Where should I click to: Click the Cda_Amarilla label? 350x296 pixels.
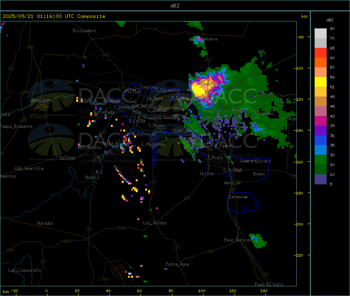[29, 168]
